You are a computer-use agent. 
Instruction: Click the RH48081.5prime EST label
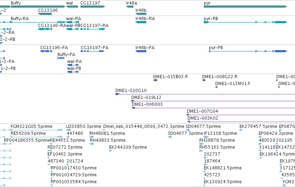[107, 133]
